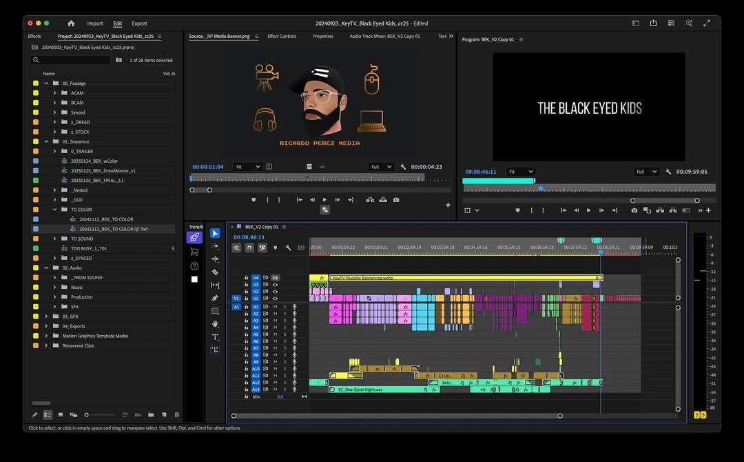Click the Import workspace button

point(95,23)
